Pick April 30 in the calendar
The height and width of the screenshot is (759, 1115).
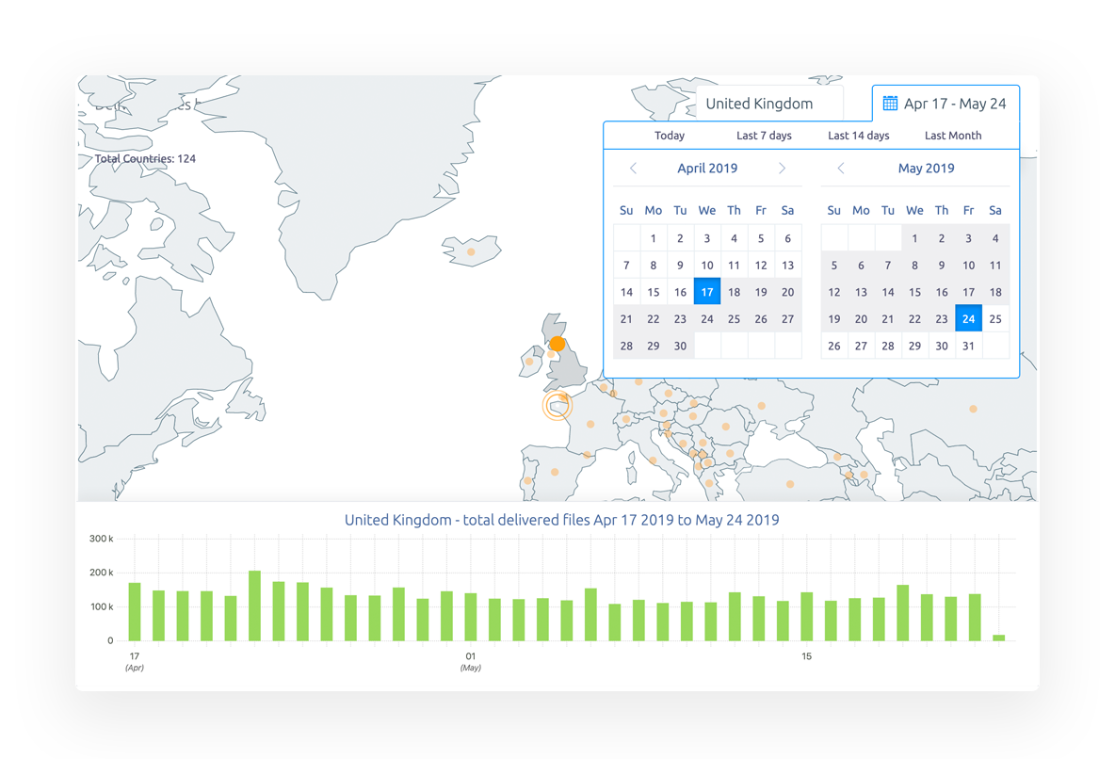(681, 346)
